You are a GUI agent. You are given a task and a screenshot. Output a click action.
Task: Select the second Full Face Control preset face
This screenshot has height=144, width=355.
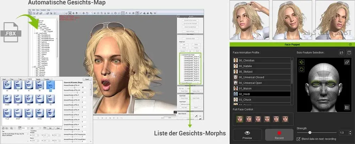pos(249,119)
